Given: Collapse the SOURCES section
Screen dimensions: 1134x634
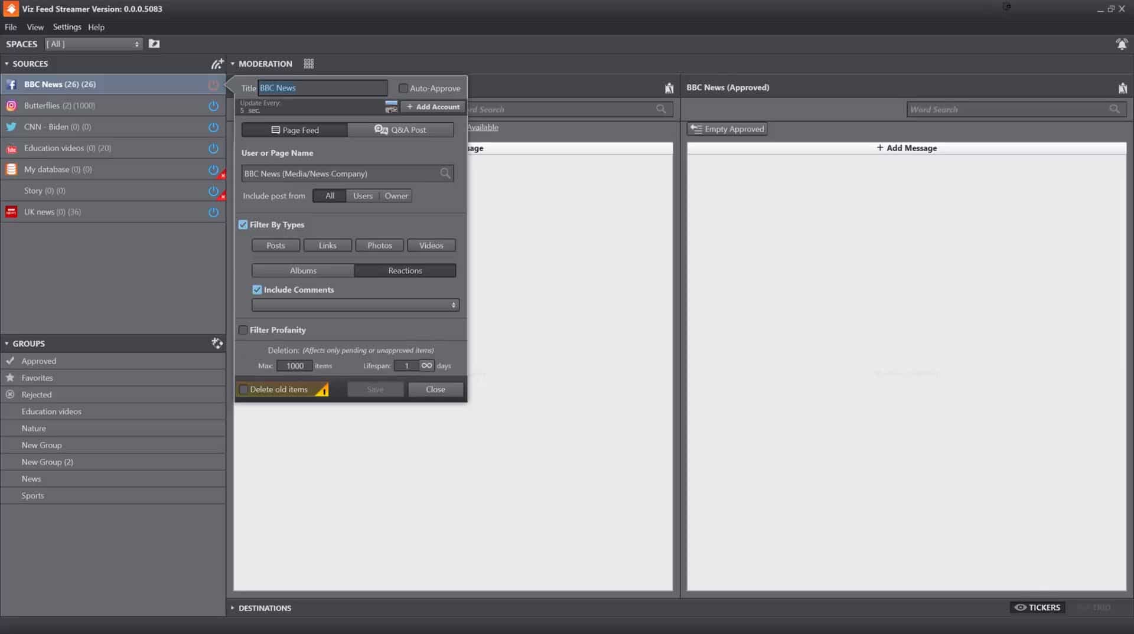Looking at the screenshot, I should [6, 63].
